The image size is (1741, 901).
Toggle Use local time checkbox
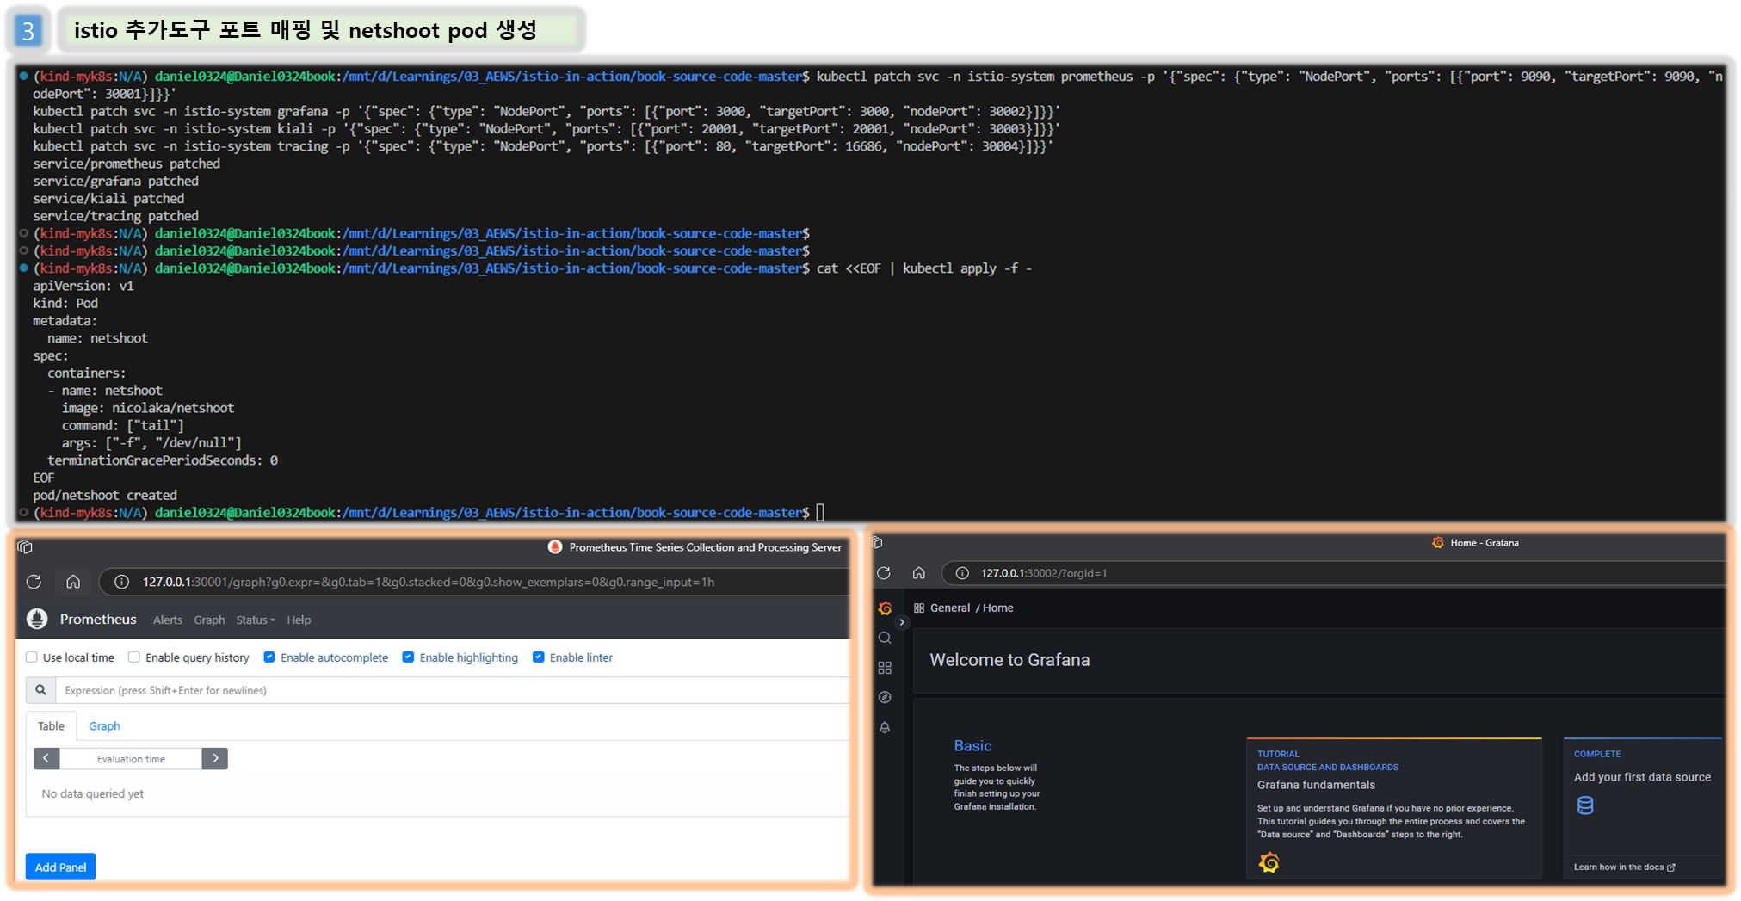(32, 657)
